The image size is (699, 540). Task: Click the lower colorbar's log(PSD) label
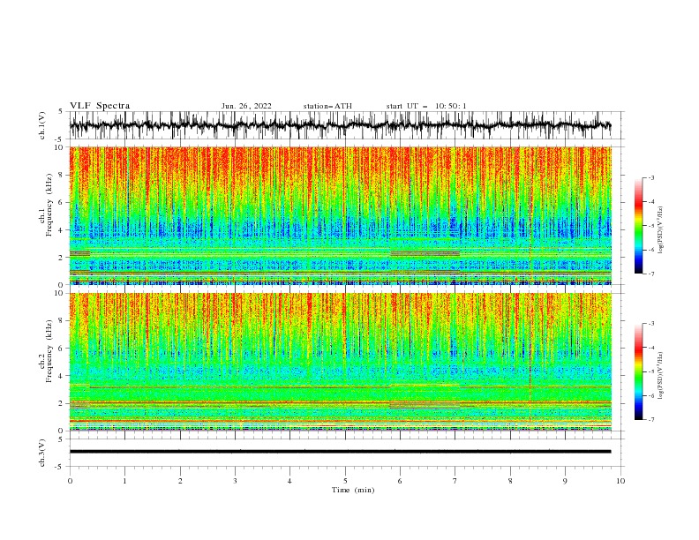point(660,376)
